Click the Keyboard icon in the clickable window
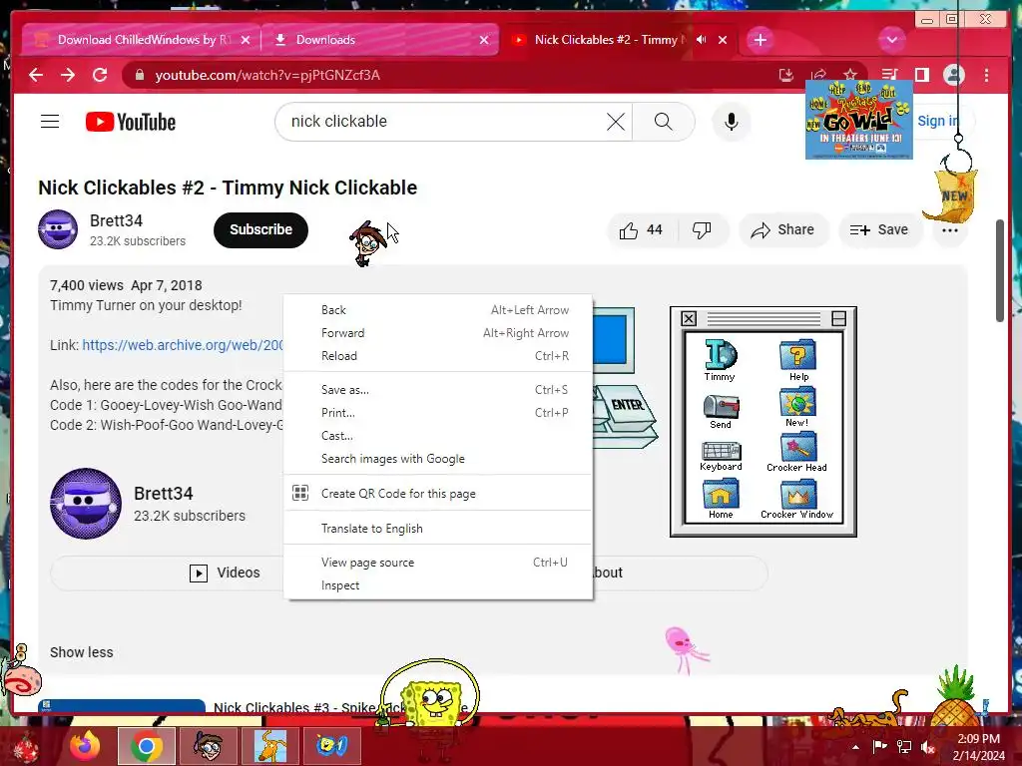The height and width of the screenshot is (766, 1022). tap(721, 456)
